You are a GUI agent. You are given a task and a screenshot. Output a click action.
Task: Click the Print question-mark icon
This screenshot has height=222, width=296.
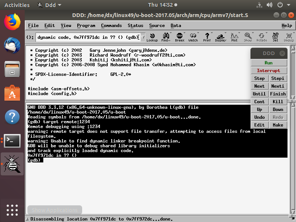(x=206, y=36)
